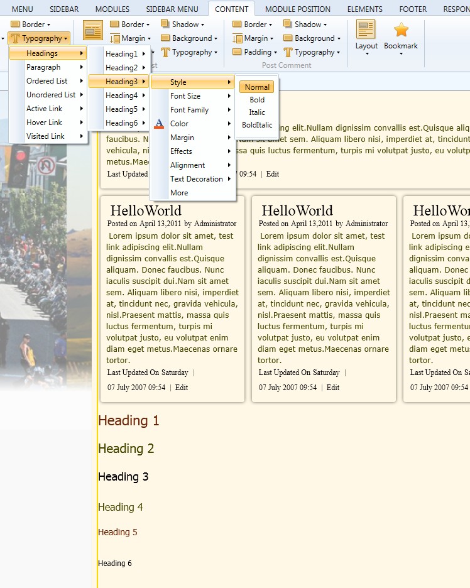This screenshot has height=588, width=470.
Task: Click the Heading 1 preview text
Action: (x=129, y=421)
